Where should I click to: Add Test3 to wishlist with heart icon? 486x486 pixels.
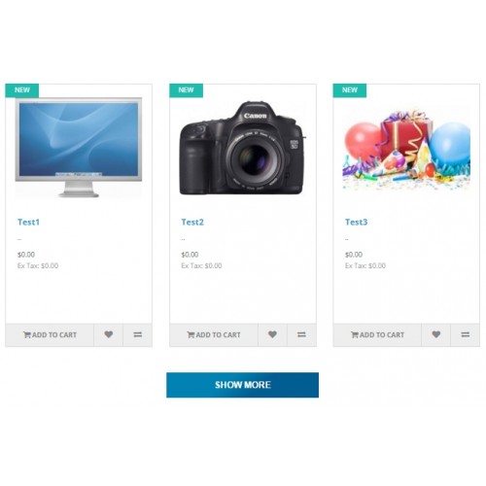tap(436, 334)
